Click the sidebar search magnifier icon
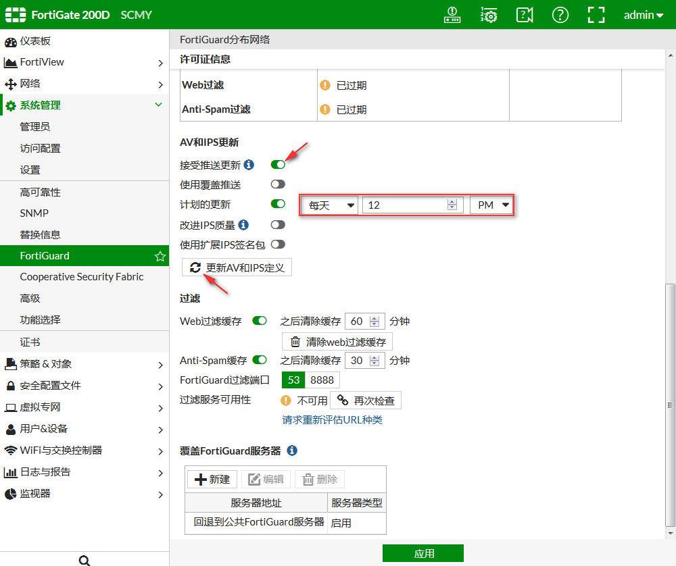Viewport: 676px width, 566px height. coord(84,560)
